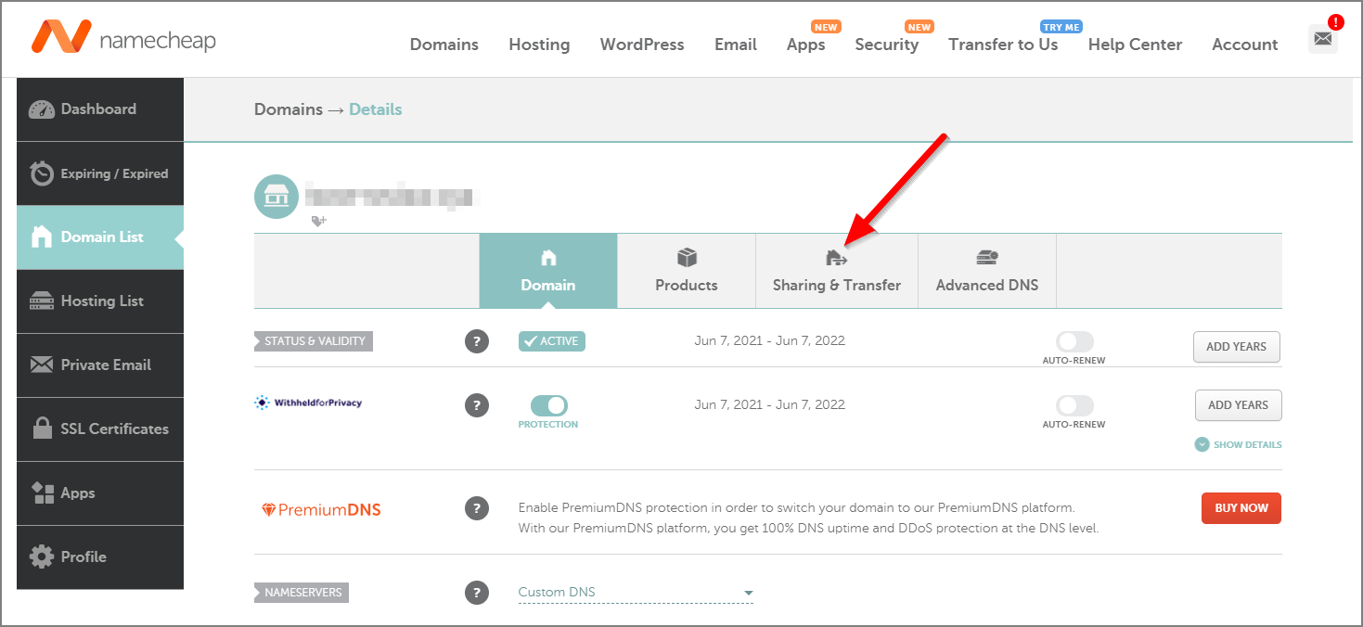1363x627 pixels.
Task: Switch to the Advanced DNS tab
Action: click(987, 271)
